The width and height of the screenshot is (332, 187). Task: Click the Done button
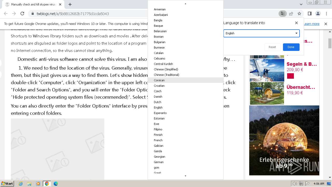pyautogui.click(x=291, y=47)
